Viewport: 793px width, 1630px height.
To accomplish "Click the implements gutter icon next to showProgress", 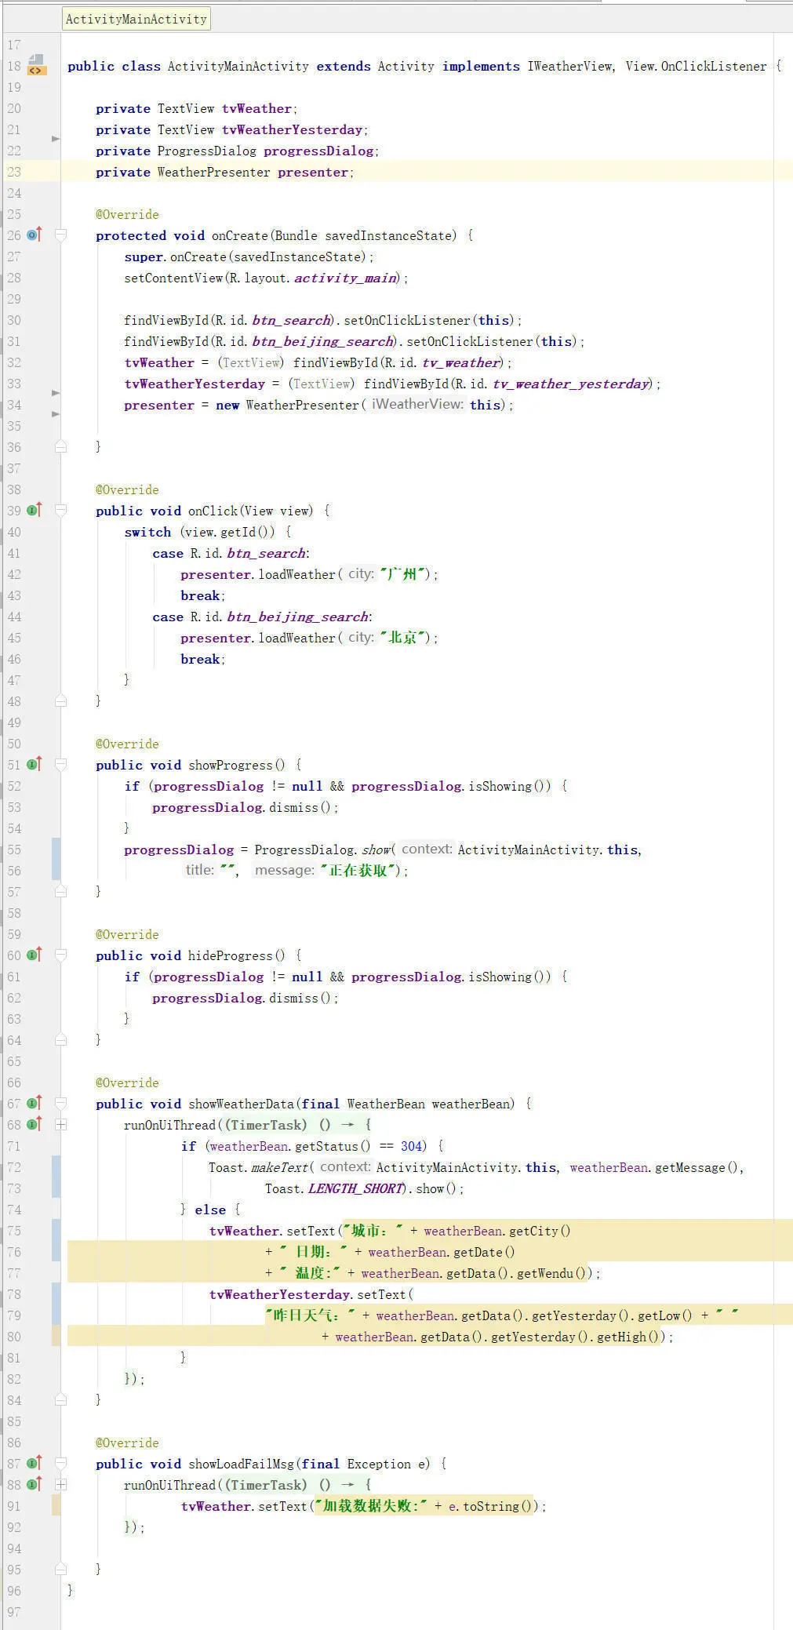I will 35,764.
